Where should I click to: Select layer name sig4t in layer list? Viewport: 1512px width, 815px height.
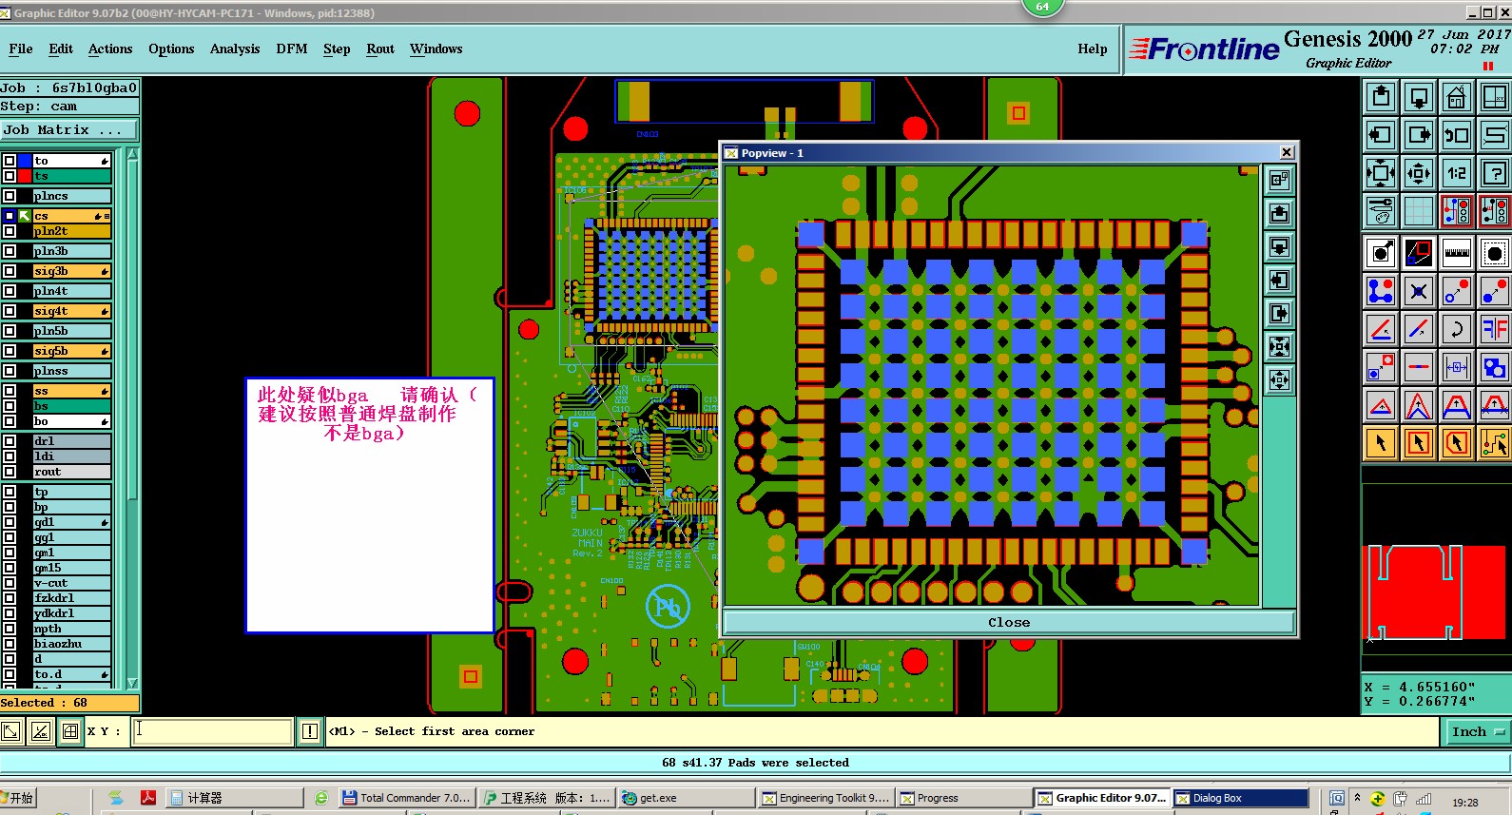pyautogui.click(x=72, y=311)
